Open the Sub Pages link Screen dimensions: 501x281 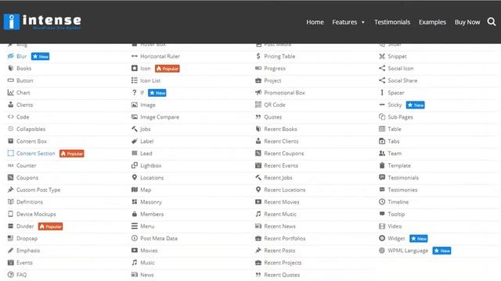[400, 117]
